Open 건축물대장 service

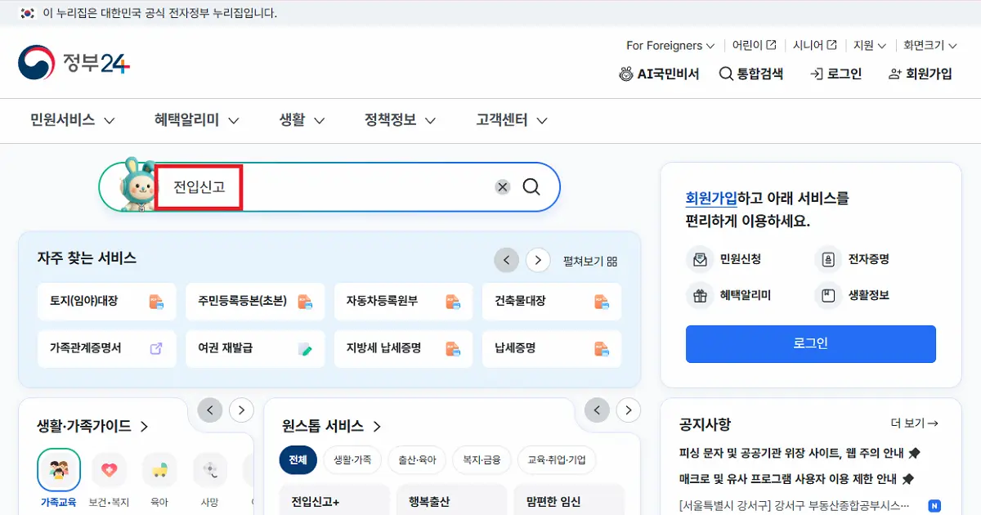coord(552,302)
